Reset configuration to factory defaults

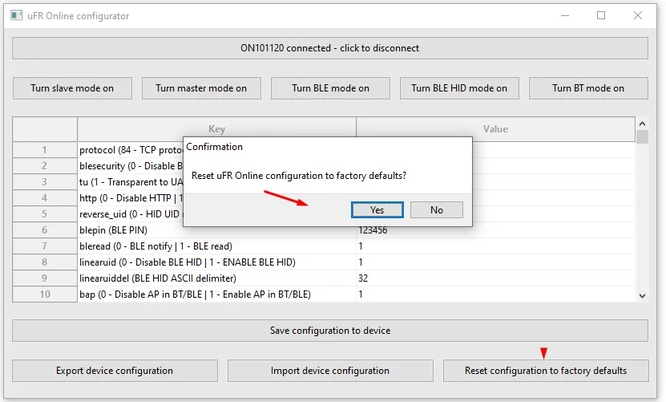coord(546,371)
